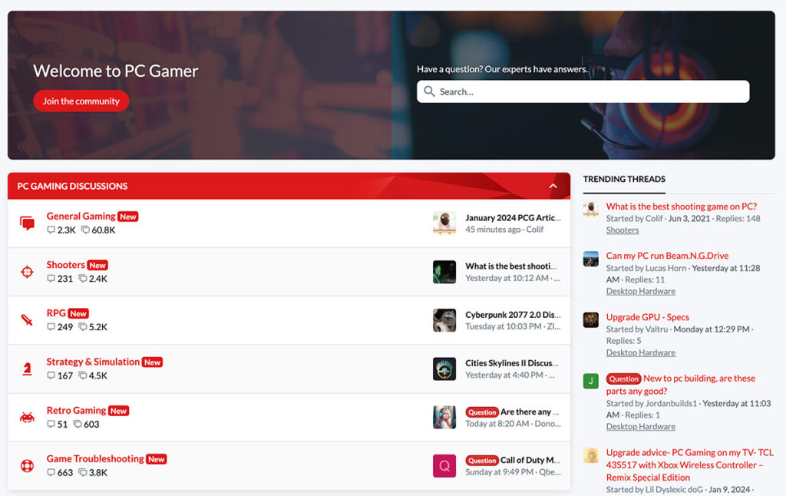This screenshot has width=786, height=496.
Task: Click the Question tag before Call of Duty M...
Action: tap(482, 461)
